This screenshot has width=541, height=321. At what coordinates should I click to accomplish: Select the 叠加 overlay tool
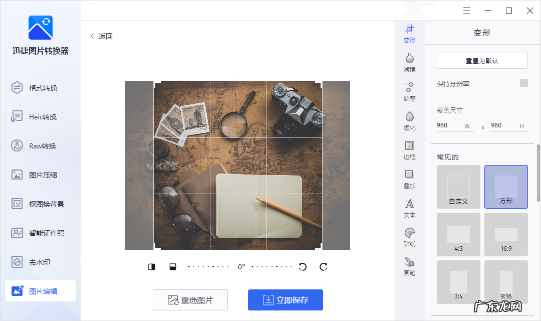[x=409, y=179]
